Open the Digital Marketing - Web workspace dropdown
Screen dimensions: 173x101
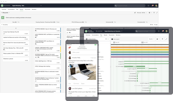click(41, 6)
